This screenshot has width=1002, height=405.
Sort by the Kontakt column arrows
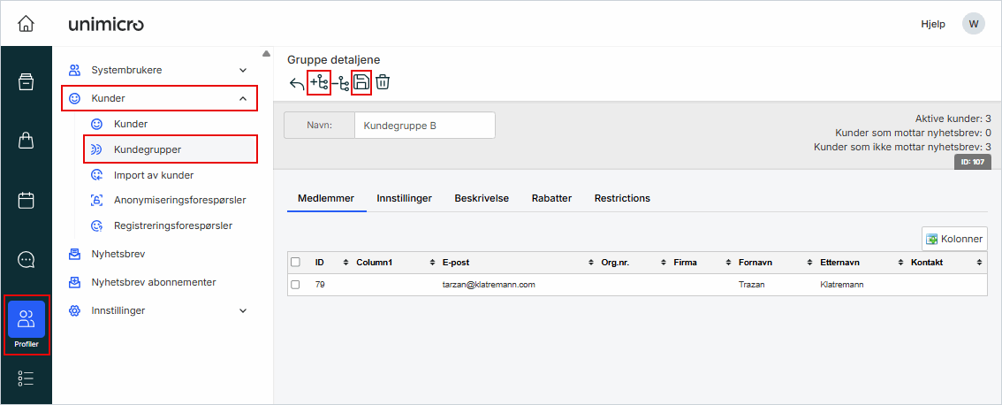pos(979,263)
